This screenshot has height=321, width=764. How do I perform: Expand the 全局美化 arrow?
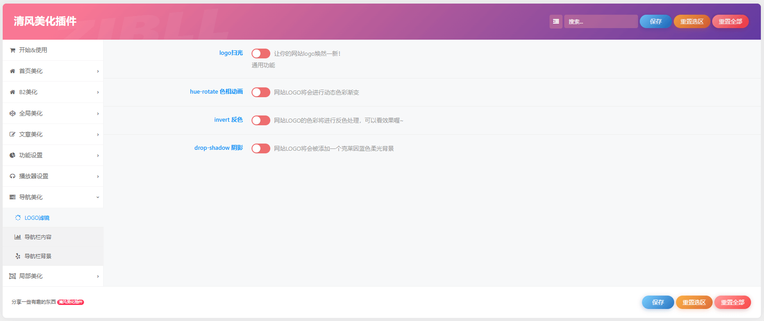[x=98, y=114]
